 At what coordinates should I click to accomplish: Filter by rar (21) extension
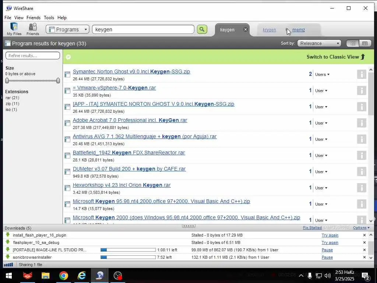point(12,98)
